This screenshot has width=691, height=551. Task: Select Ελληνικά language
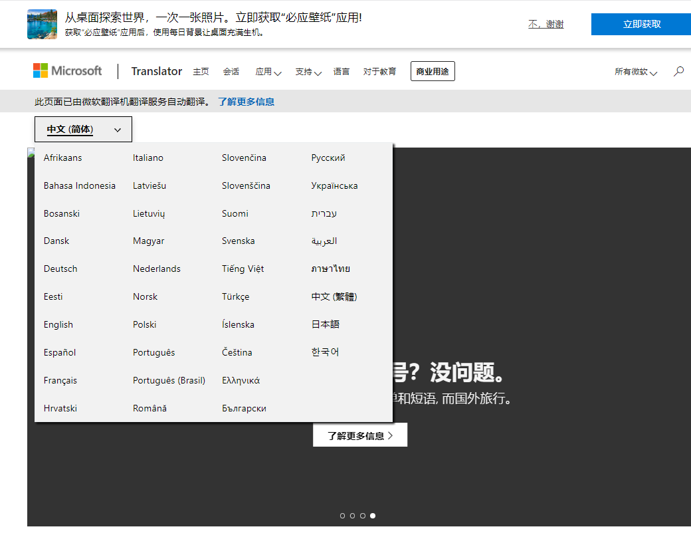click(241, 380)
